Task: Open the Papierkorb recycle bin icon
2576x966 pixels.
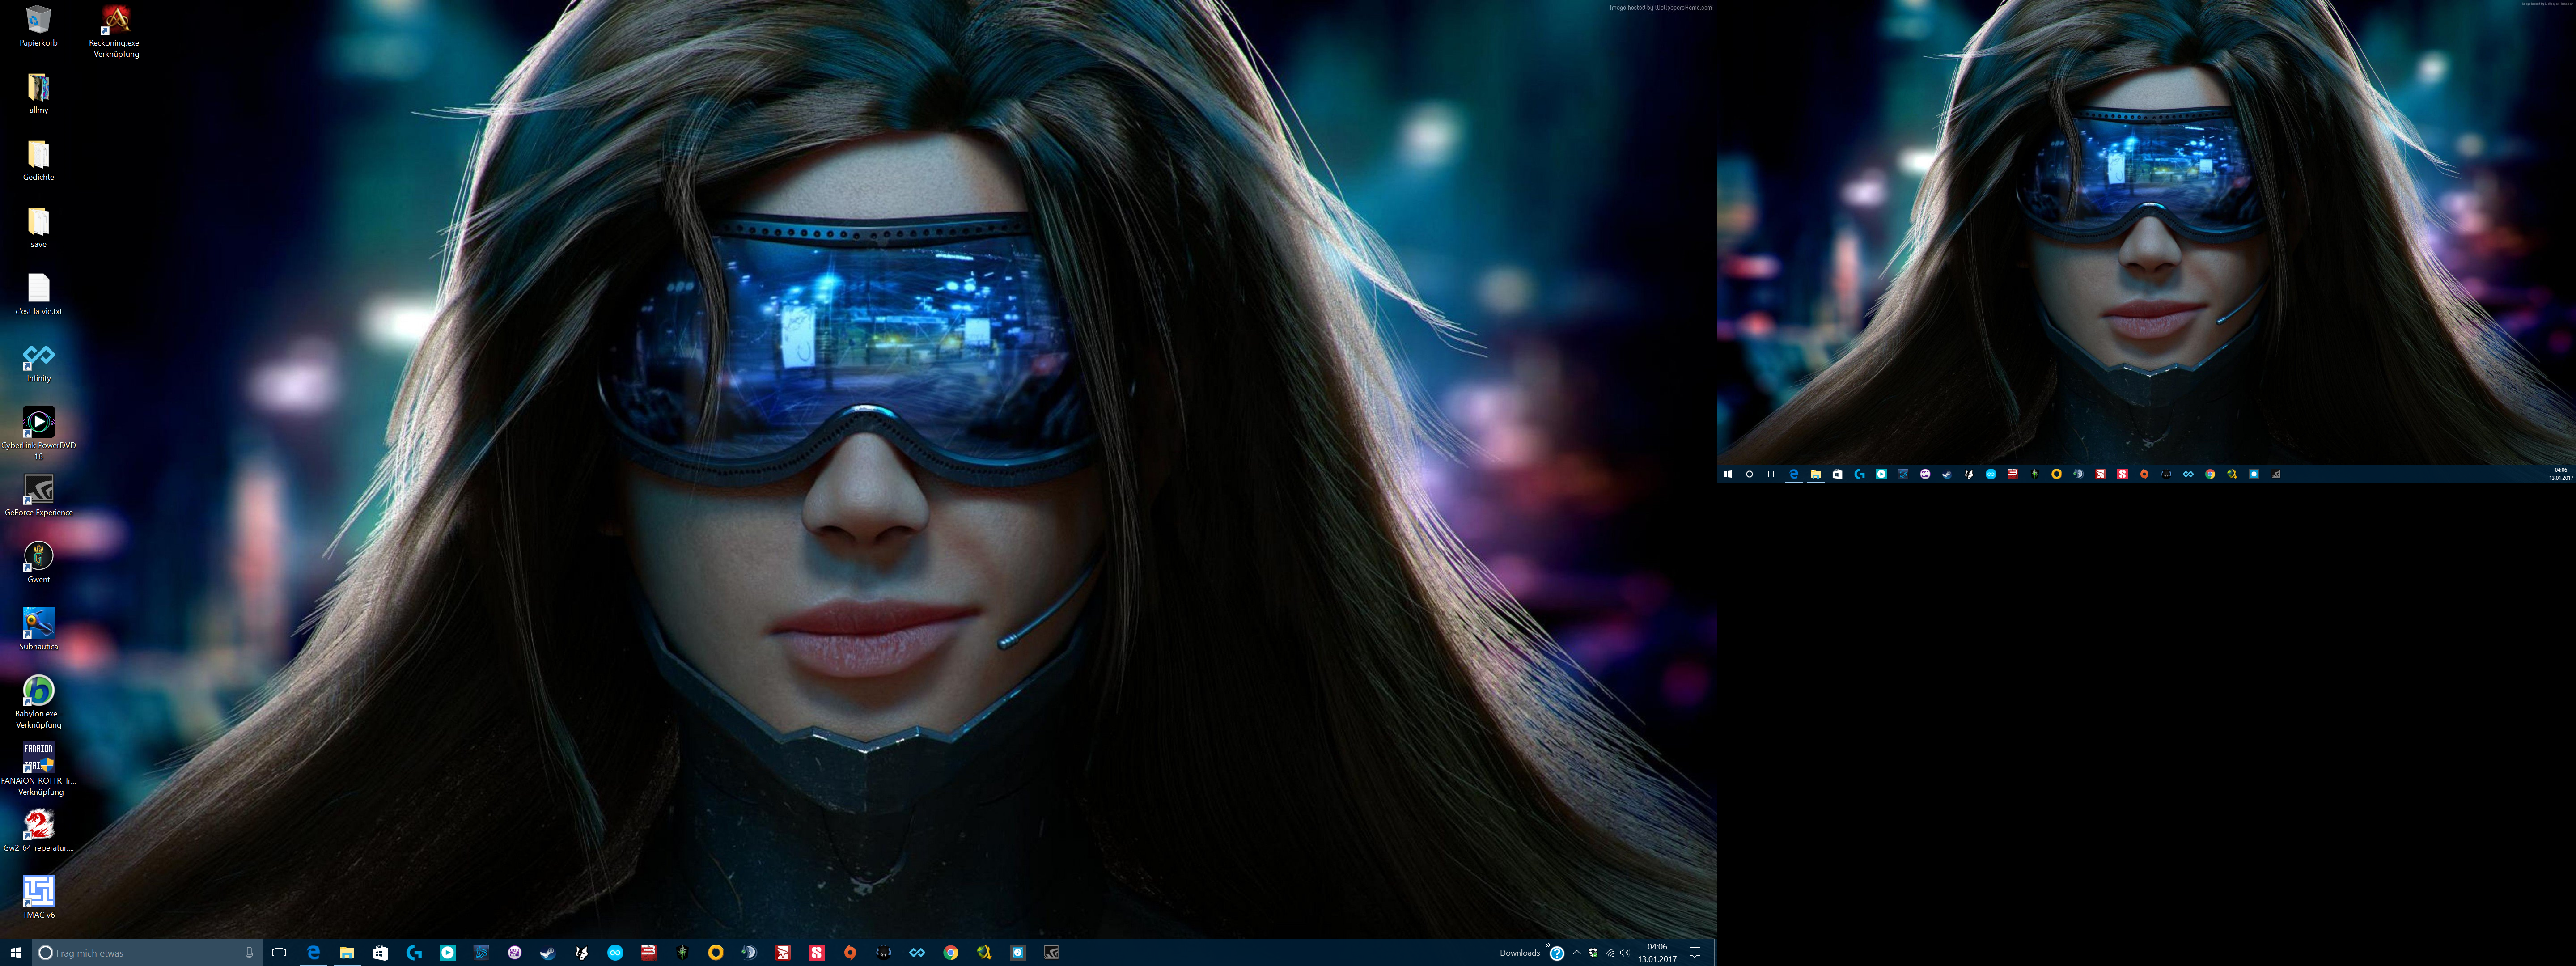Action: point(38,25)
